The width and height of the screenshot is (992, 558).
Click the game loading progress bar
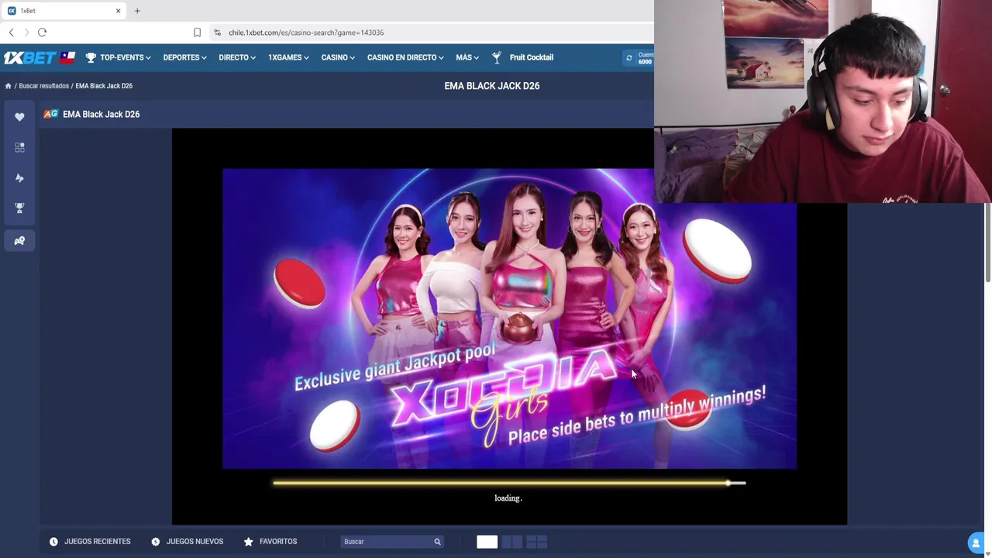[x=509, y=483]
